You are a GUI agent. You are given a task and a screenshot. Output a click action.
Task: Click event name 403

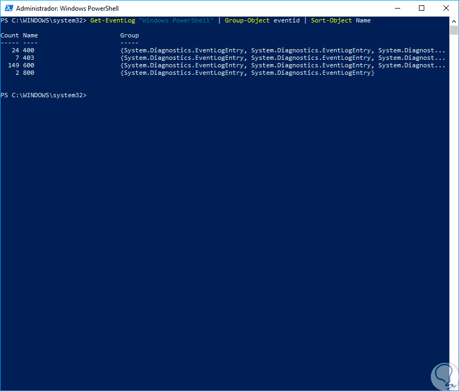click(29, 58)
